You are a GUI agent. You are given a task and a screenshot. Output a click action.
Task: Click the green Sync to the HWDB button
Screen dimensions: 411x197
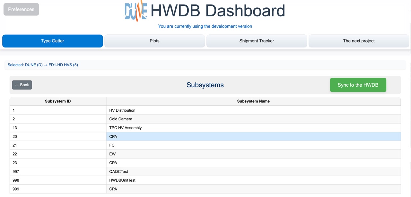click(x=358, y=85)
